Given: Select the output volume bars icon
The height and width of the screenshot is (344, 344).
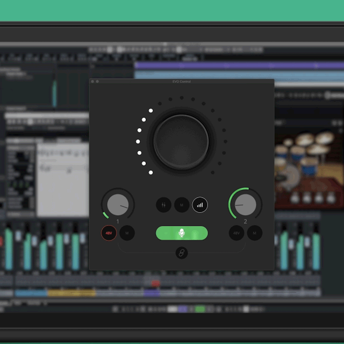Looking at the screenshot, I should [x=200, y=205].
